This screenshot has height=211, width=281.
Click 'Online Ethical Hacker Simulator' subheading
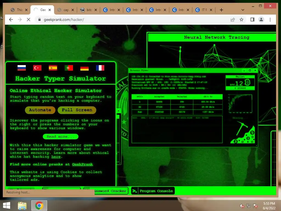(x=56, y=91)
